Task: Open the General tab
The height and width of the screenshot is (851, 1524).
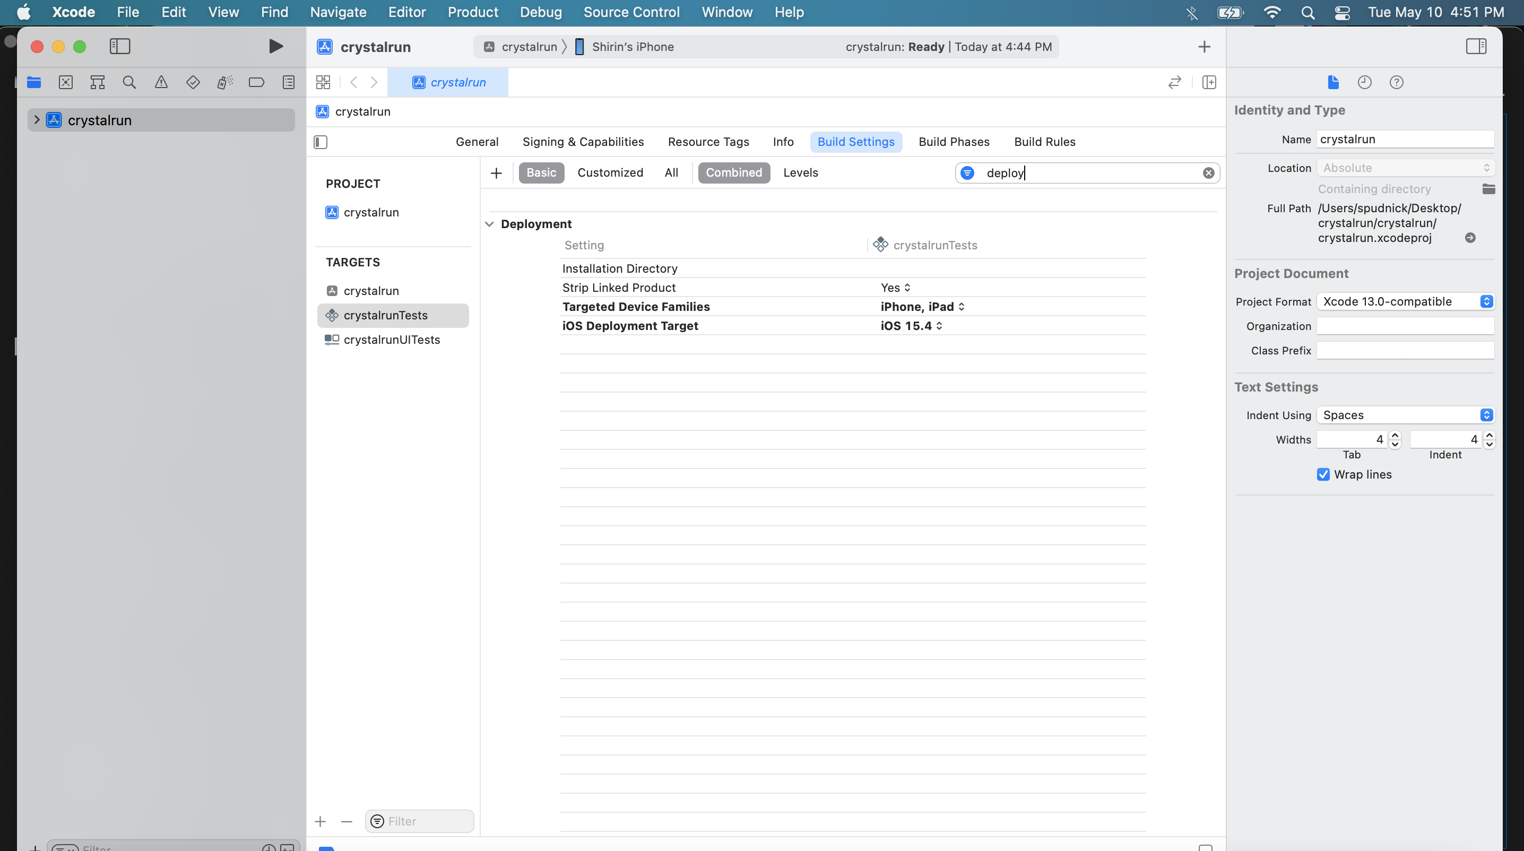Action: tap(477, 142)
